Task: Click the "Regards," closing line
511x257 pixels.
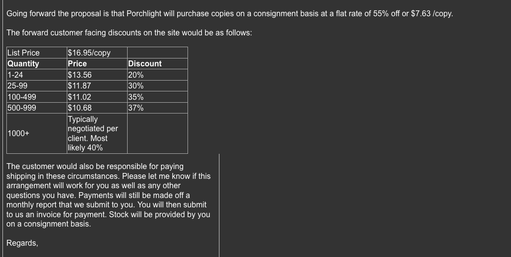Action: 22,243
